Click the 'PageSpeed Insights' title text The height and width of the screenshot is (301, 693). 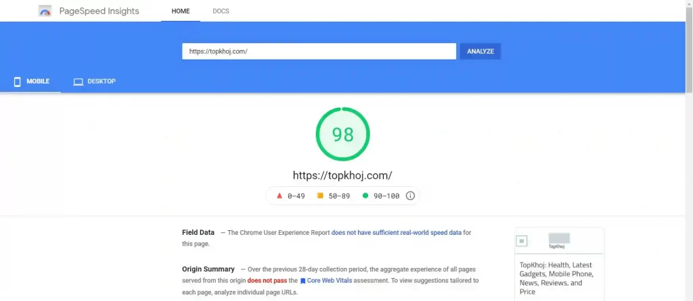click(99, 11)
